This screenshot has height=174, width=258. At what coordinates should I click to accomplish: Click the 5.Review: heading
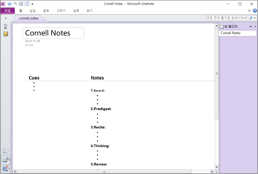tap(99, 164)
